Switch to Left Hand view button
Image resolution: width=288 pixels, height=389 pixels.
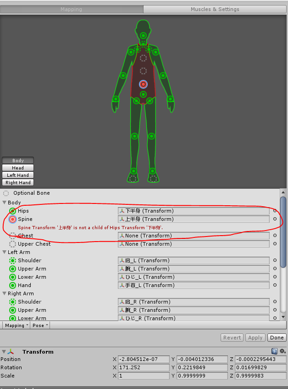(18, 175)
